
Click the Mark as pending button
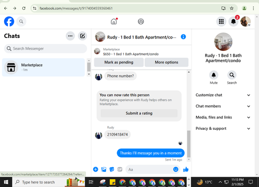click(119, 62)
